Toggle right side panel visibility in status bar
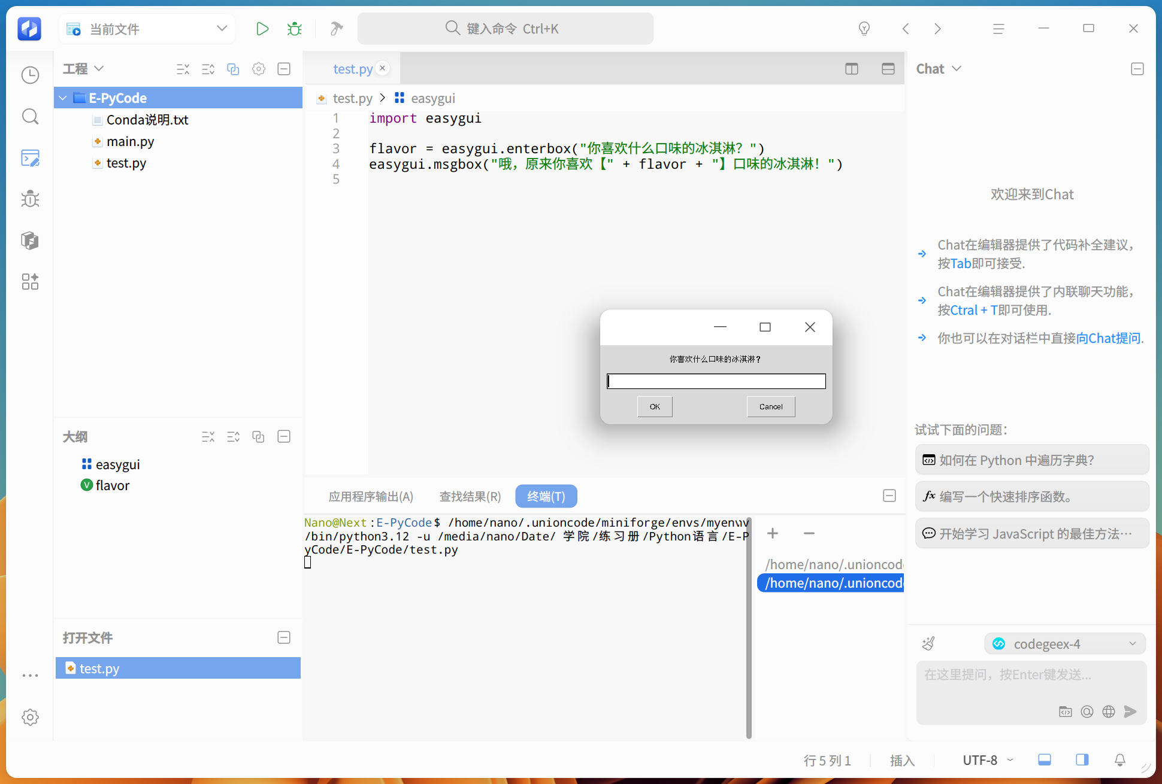The image size is (1162, 784). coord(1082,760)
